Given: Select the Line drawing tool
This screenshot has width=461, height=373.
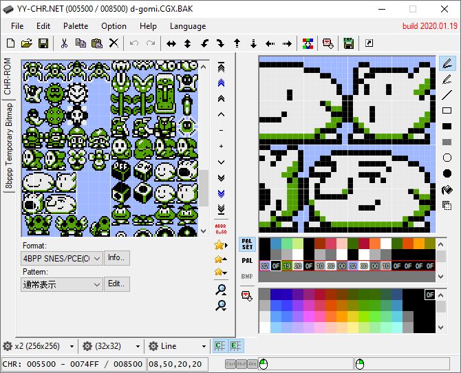Looking at the screenshot, I should pos(447,95).
